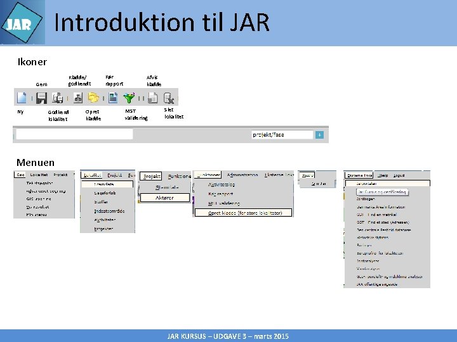Click the blue arrow next to projekt/fase
457x342 pixels.
[x=319, y=135]
